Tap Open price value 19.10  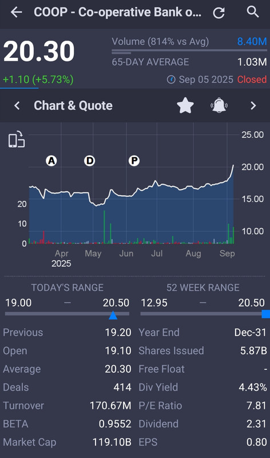pyautogui.click(x=118, y=351)
